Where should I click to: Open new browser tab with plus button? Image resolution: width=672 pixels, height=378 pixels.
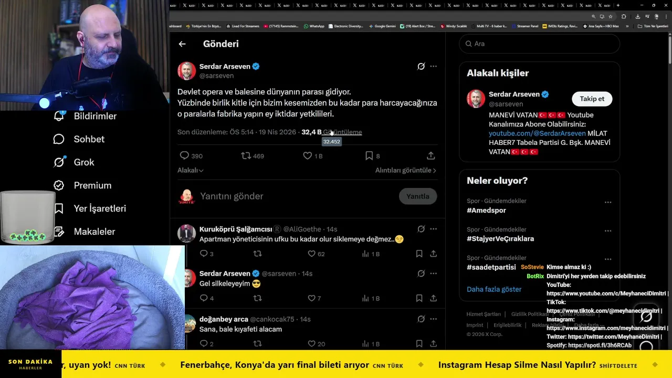coord(618,5)
